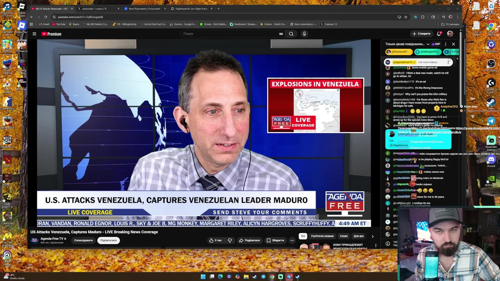
Task: Select the Схожі chip
Action: (x=344, y=236)
